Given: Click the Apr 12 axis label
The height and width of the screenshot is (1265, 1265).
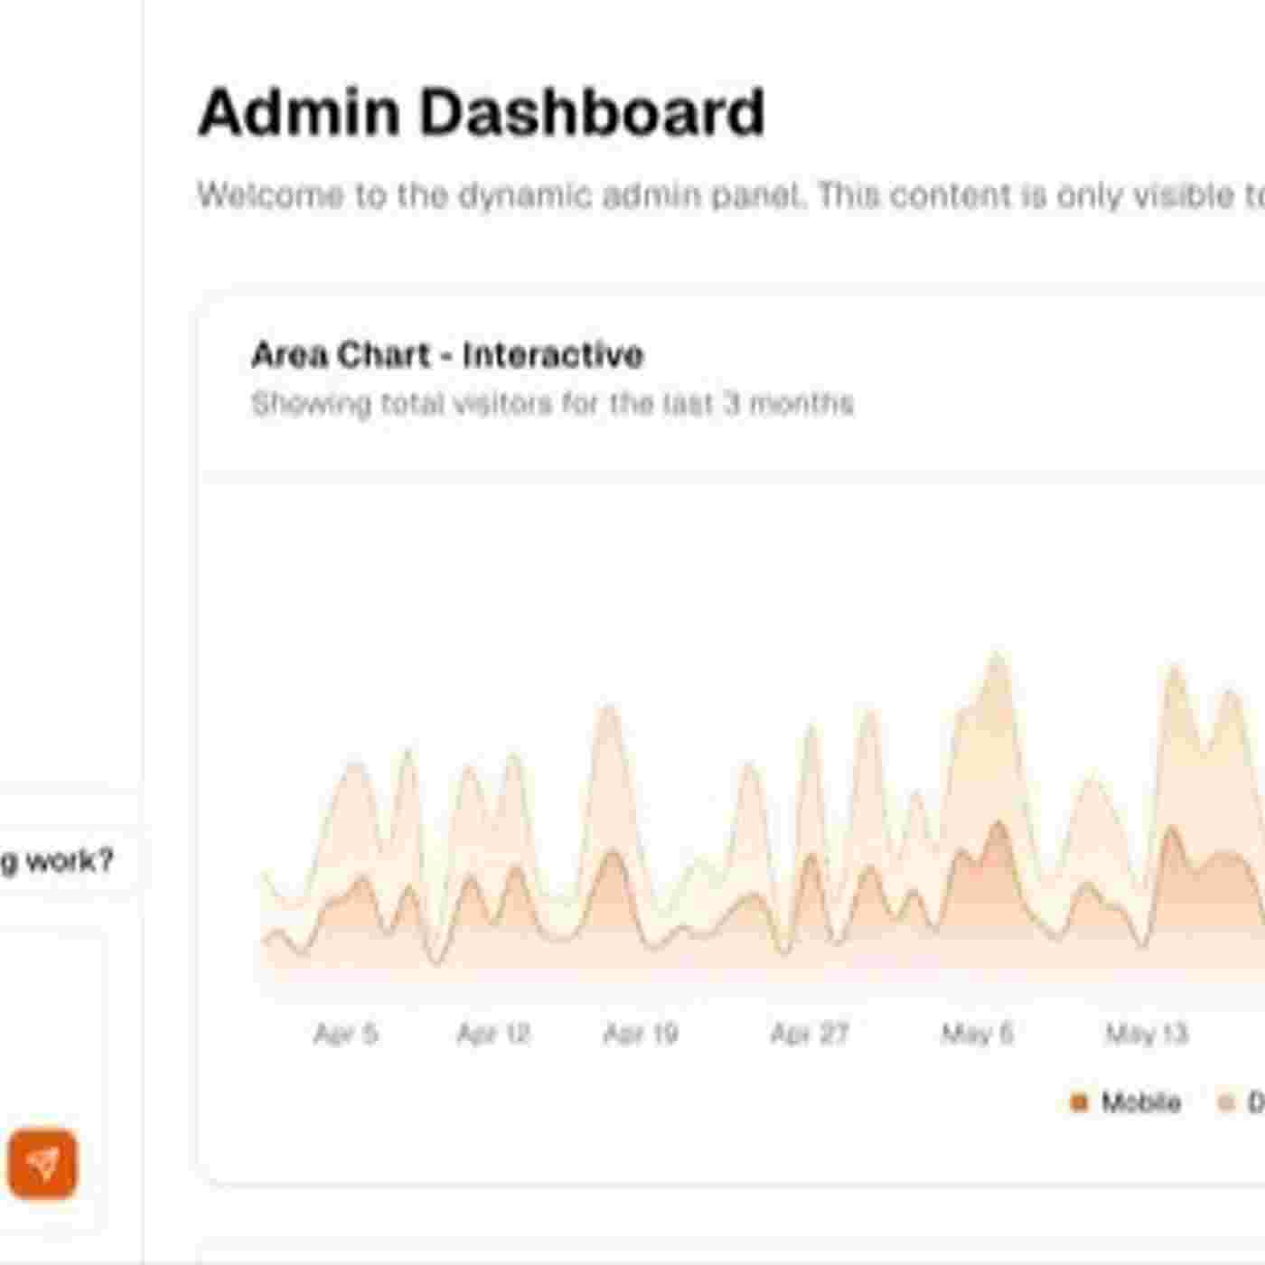Looking at the screenshot, I should click(x=492, y=1033).
